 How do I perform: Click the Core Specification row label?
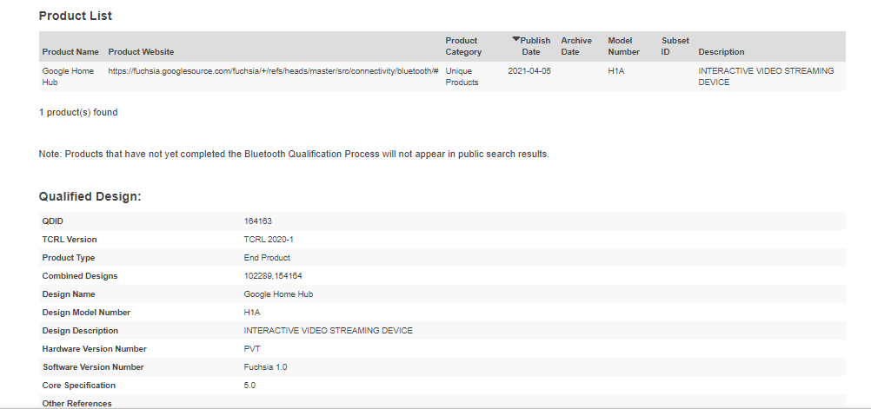(79, 386)
